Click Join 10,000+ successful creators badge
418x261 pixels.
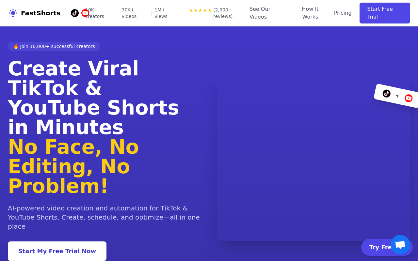(54, 46)
